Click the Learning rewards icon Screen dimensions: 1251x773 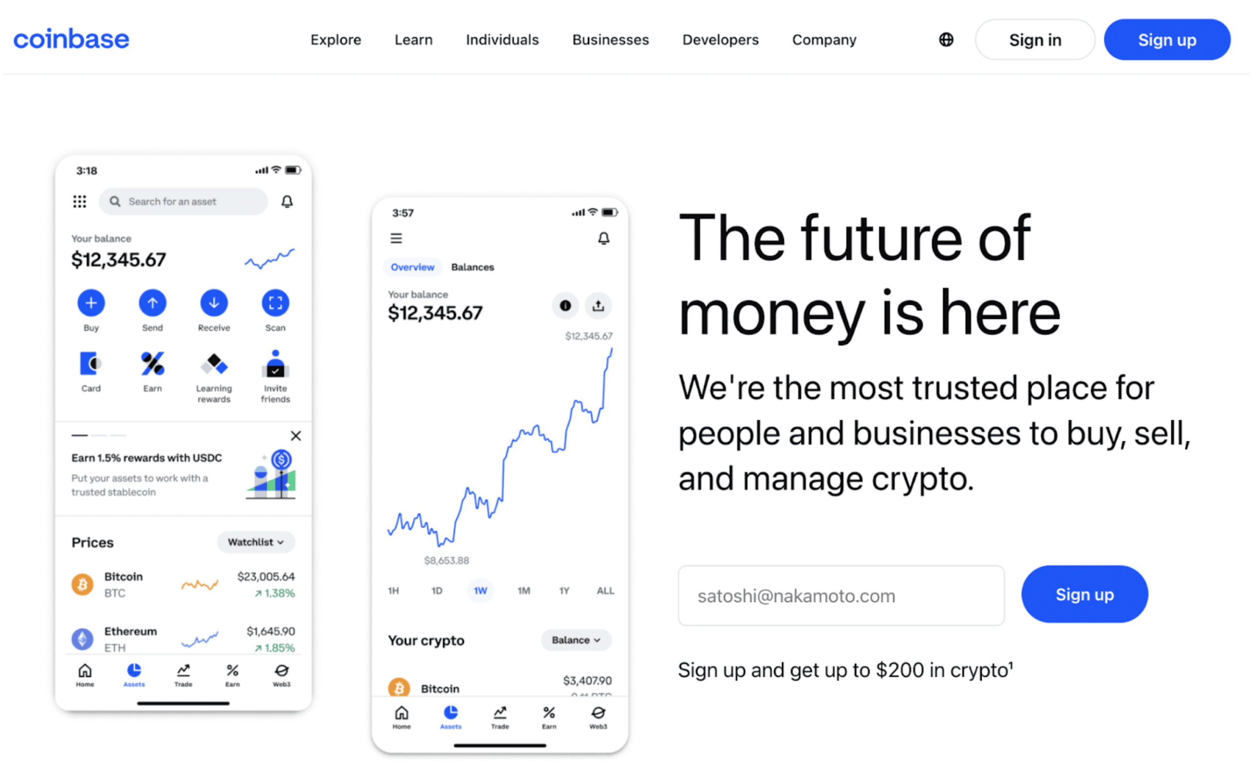tap(213, 364)
